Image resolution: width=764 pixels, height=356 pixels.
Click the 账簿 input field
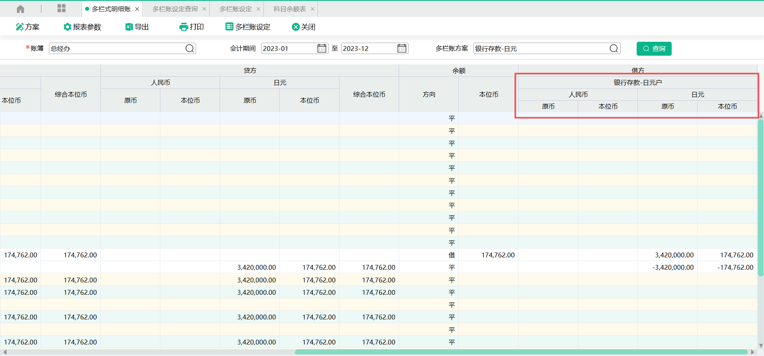115,49
